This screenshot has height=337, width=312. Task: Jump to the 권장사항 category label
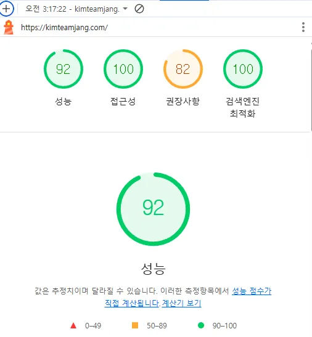pos(183,101)
